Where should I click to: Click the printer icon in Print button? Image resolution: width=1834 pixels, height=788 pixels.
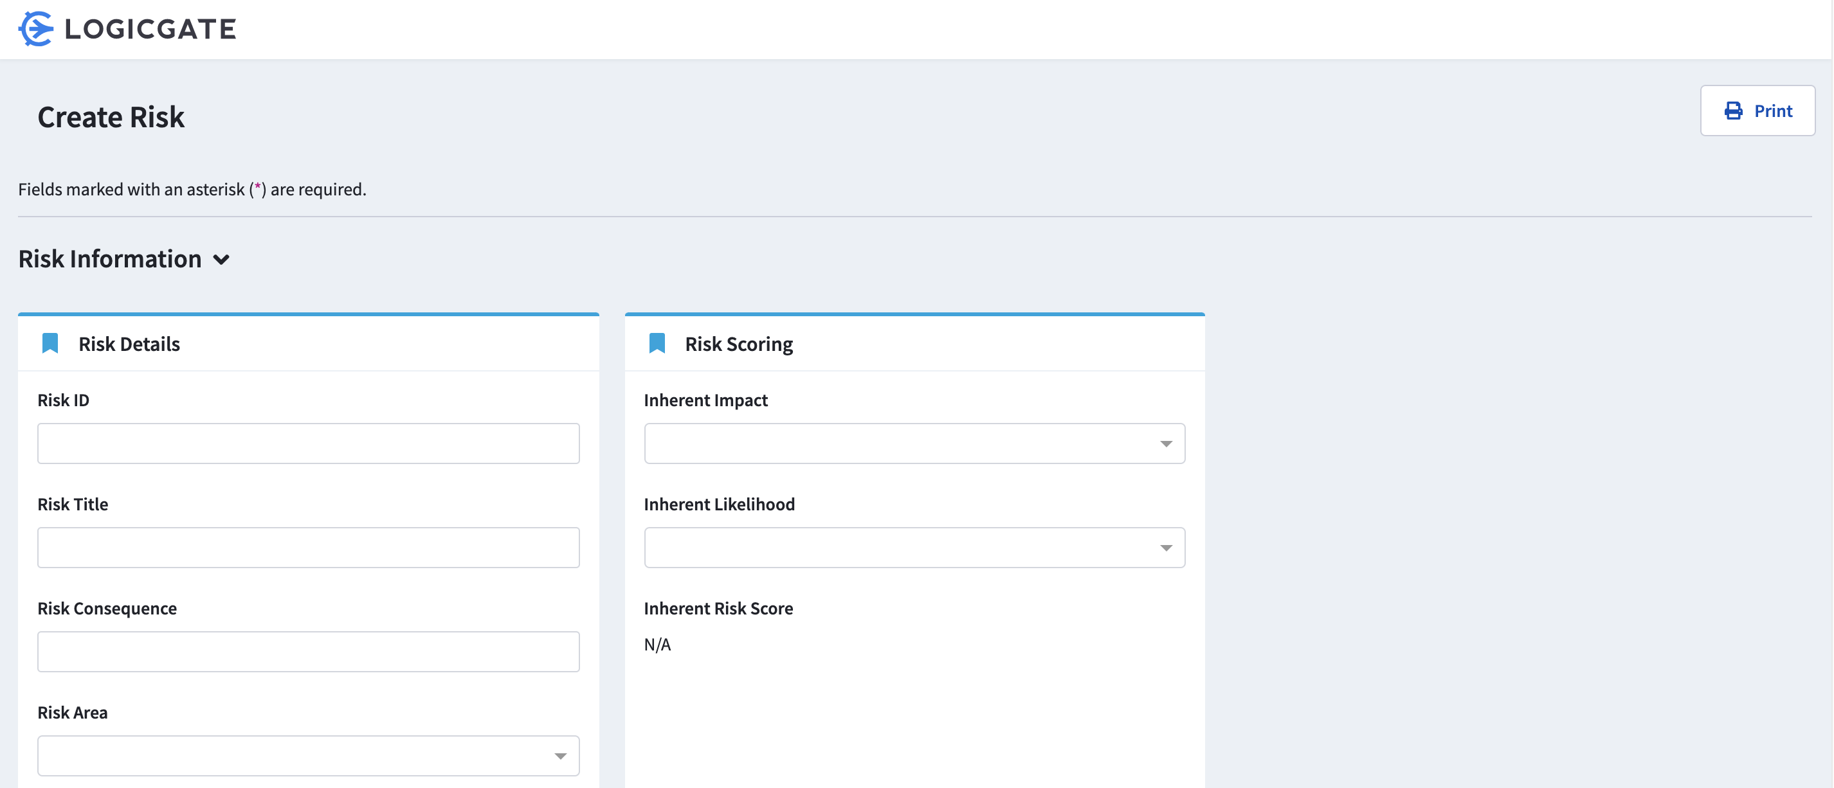(x=1734, y=111)
